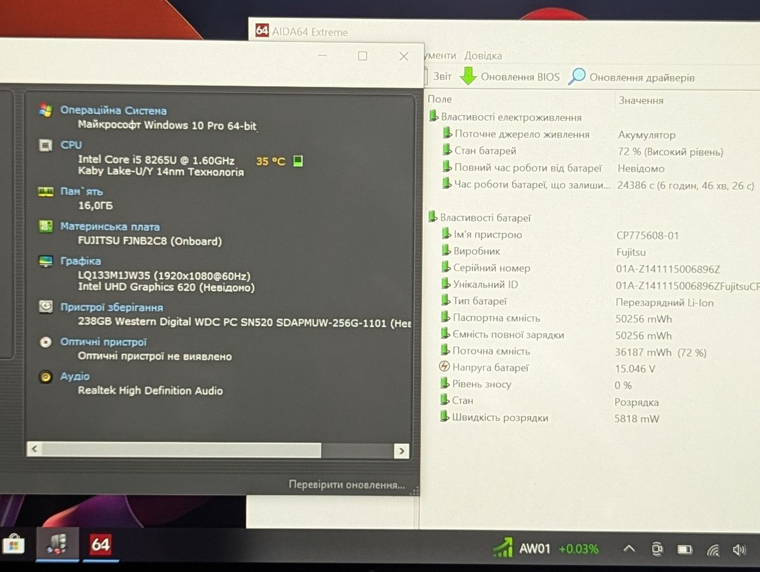Click the battery icon in system tray

pyautogui.click(x=685, y=549)
